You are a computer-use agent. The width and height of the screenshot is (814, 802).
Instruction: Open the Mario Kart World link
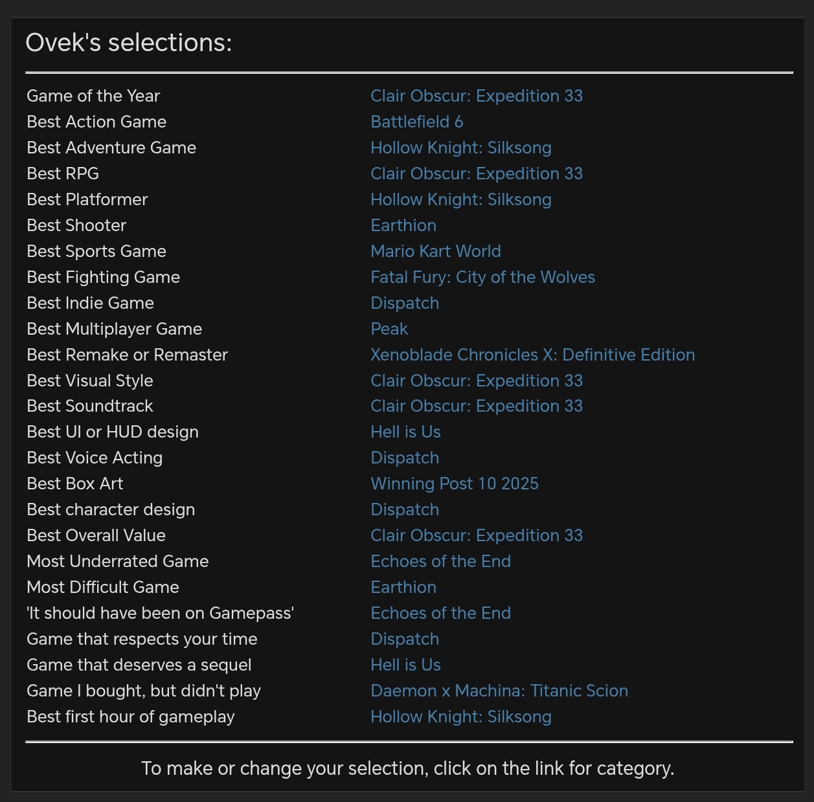coord(435,251)
